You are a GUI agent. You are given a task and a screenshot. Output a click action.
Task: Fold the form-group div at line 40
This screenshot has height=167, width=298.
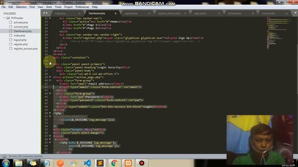pos(50,80)
